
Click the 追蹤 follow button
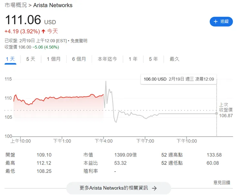[221, 21]
